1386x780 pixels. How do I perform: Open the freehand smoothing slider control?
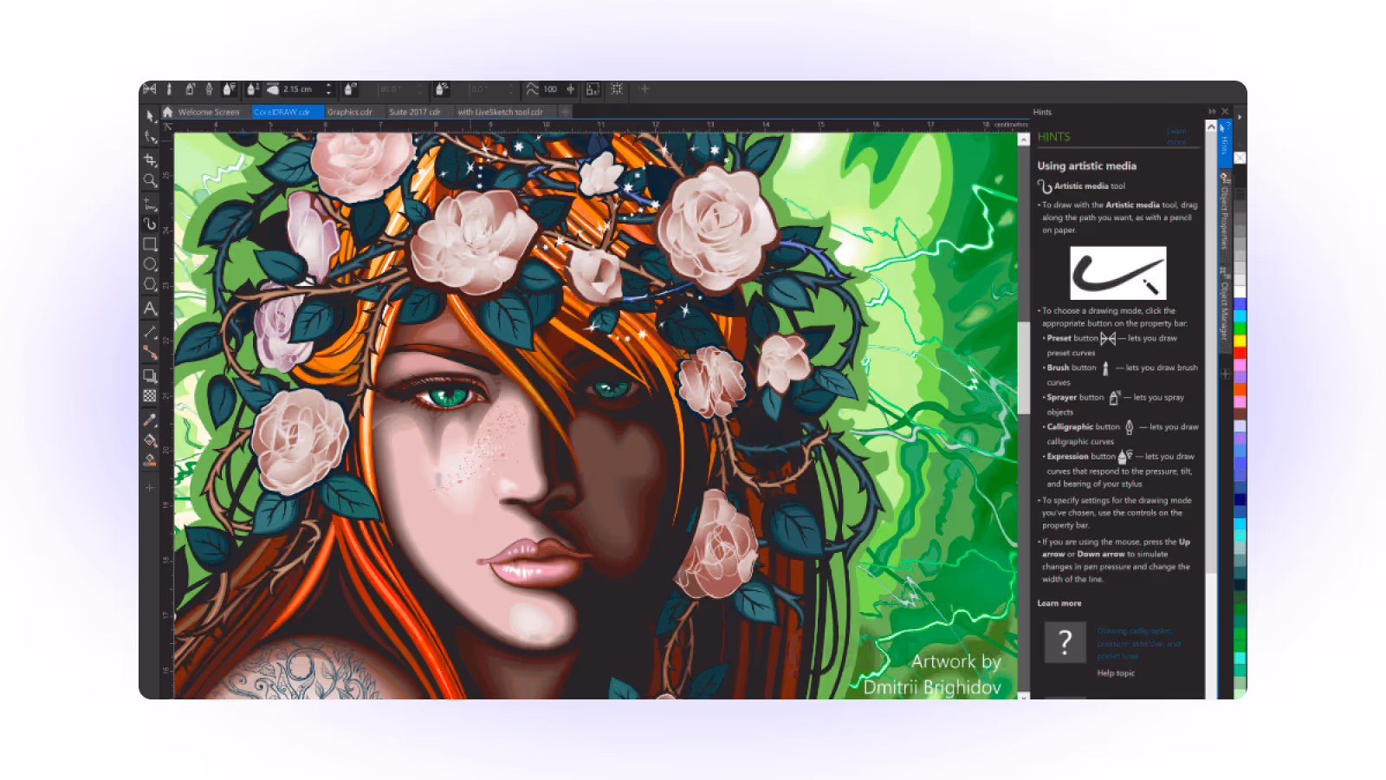pyautogui.click(x=571, y=89)
